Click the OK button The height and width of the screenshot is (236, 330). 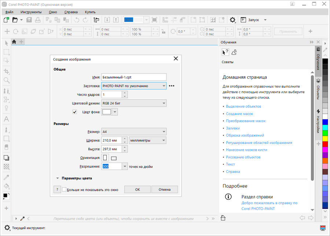[x=137, y=190]
